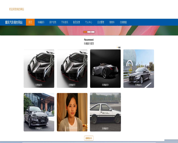Open 用户交流 menu item
This screenshot has height=143, width=178.
point(53,22)
